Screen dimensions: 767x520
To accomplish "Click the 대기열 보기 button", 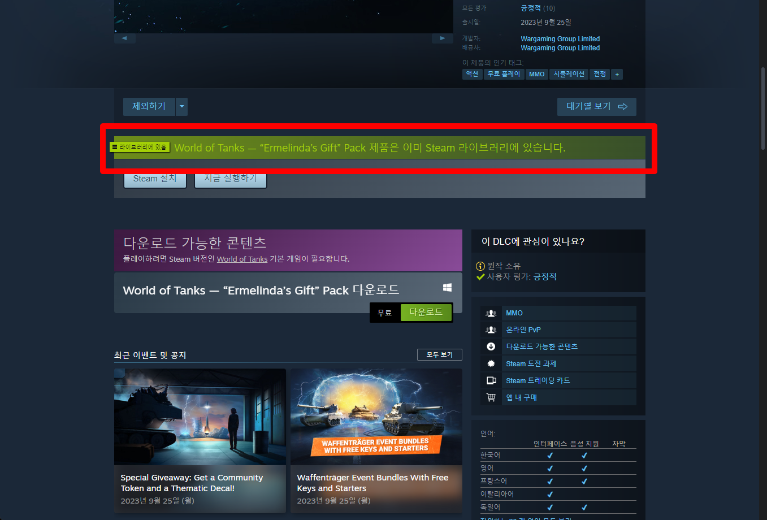I will pyautogui.click(x=597, y=106).
